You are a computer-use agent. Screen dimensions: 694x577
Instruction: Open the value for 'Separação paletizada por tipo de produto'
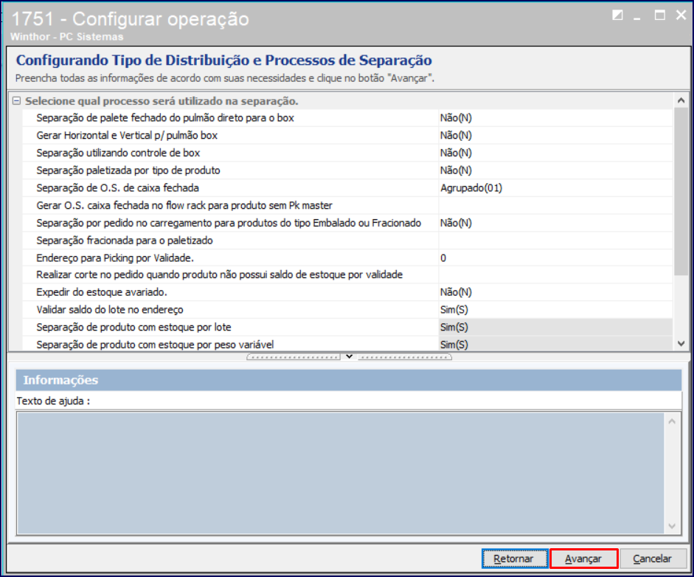click(555, 170)
